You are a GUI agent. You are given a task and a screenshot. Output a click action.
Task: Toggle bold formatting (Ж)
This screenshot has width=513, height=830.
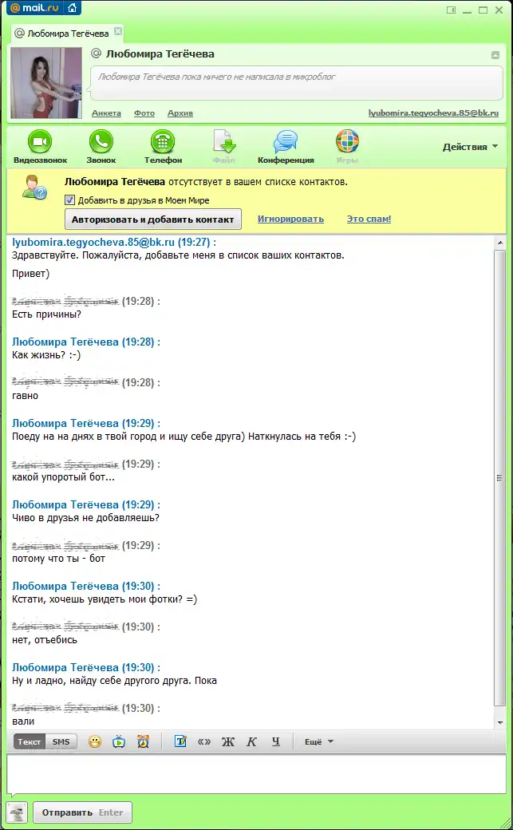click(x=227, y=741)
